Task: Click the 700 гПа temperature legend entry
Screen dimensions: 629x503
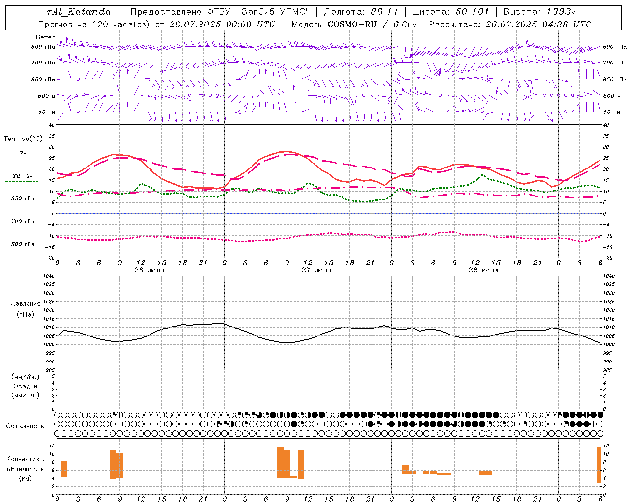Action: 23,221
